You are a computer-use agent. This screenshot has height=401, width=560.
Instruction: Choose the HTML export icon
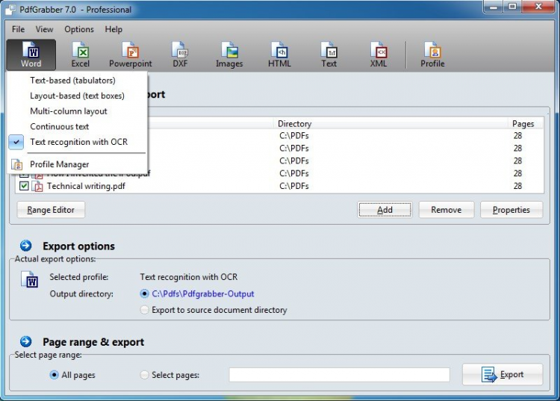pos(279,55)
